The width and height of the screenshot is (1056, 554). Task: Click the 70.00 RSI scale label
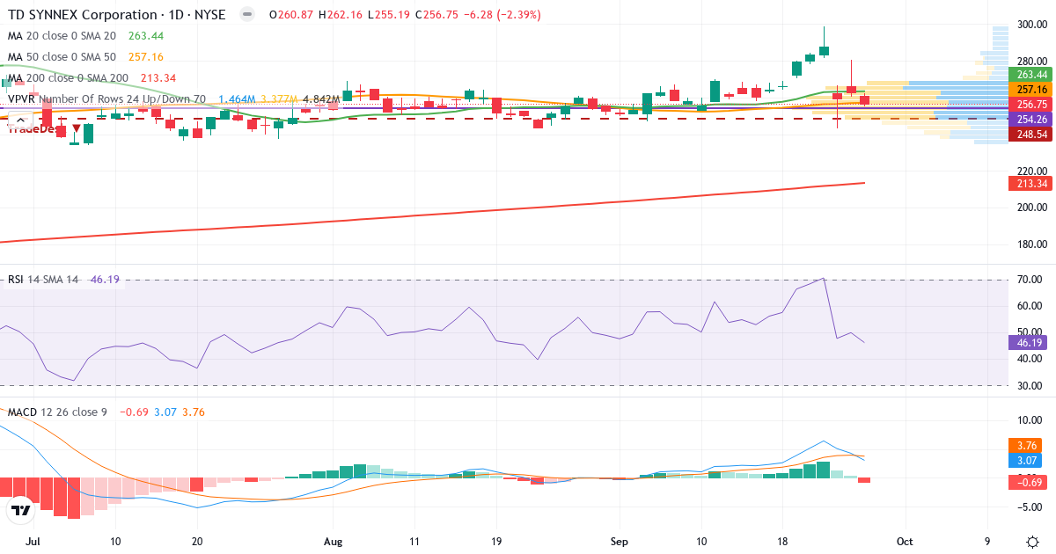(x=1029, y=280)
